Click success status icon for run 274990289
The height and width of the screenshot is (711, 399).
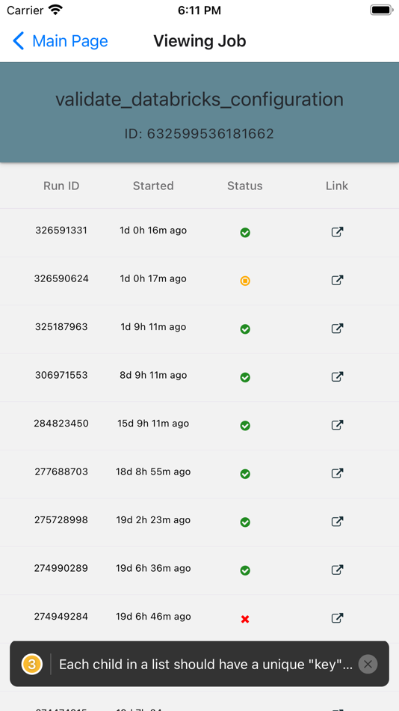click(245, 570)
